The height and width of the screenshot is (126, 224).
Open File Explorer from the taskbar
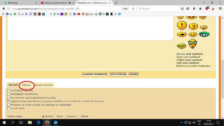pos(29,123)
